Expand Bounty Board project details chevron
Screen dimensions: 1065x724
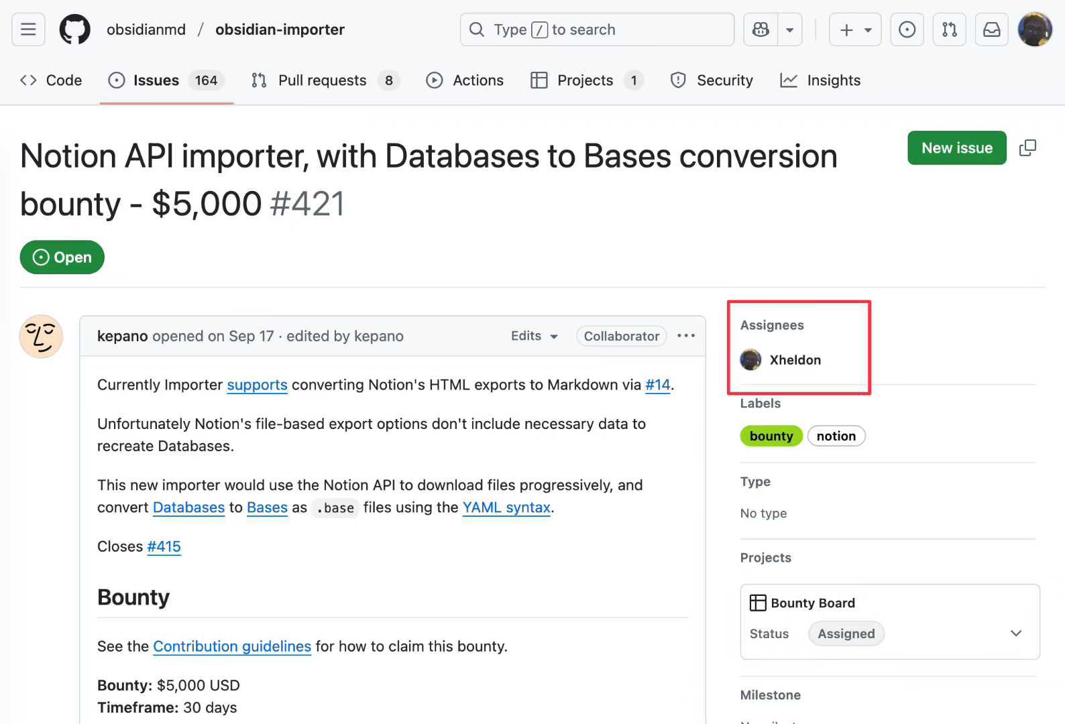(1015, 633)
